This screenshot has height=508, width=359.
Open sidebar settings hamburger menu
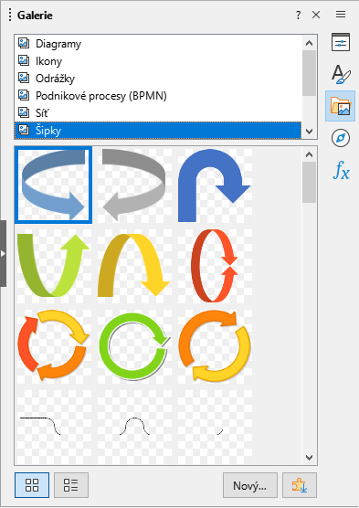(x=340, y=15)
